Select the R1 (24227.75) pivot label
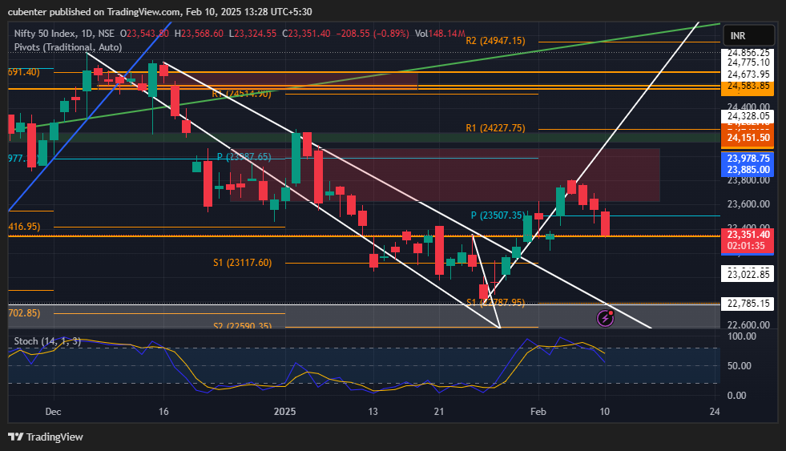The width and height of the screenshot is (786, 451). (495, 128)
